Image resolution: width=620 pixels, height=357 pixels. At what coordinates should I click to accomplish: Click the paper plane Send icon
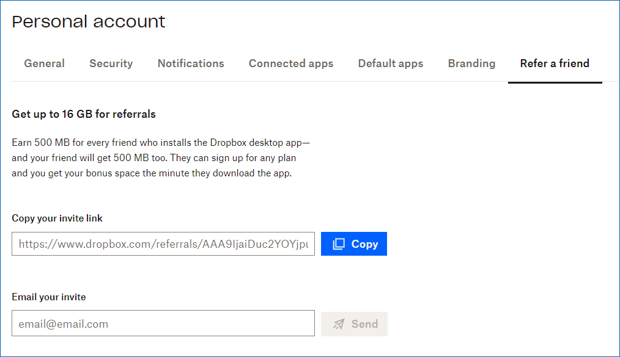click(x=339, y=324)
